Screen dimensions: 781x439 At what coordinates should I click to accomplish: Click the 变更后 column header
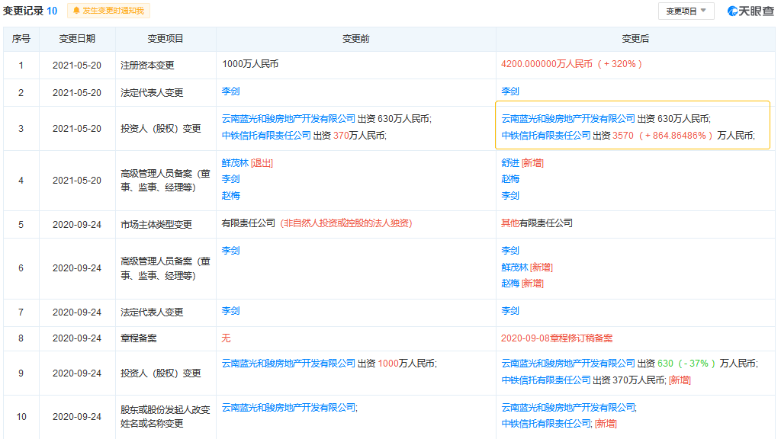coord(635,39)
